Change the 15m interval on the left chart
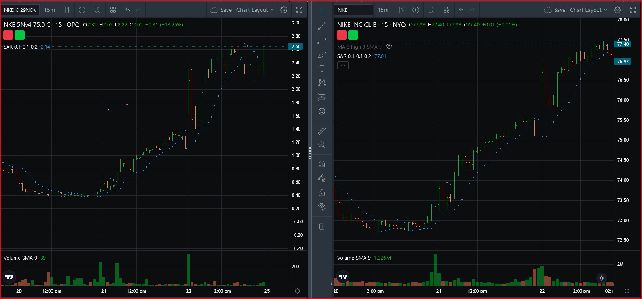This screenshot has width=642, height=299. pyautogui.click(x=49, y=10)
